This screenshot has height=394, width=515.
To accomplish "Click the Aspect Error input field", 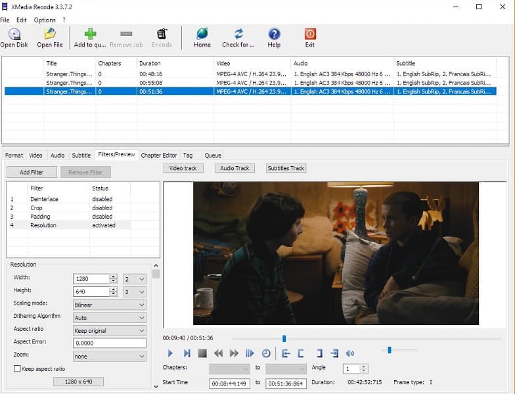I will (x=109, y=343).
